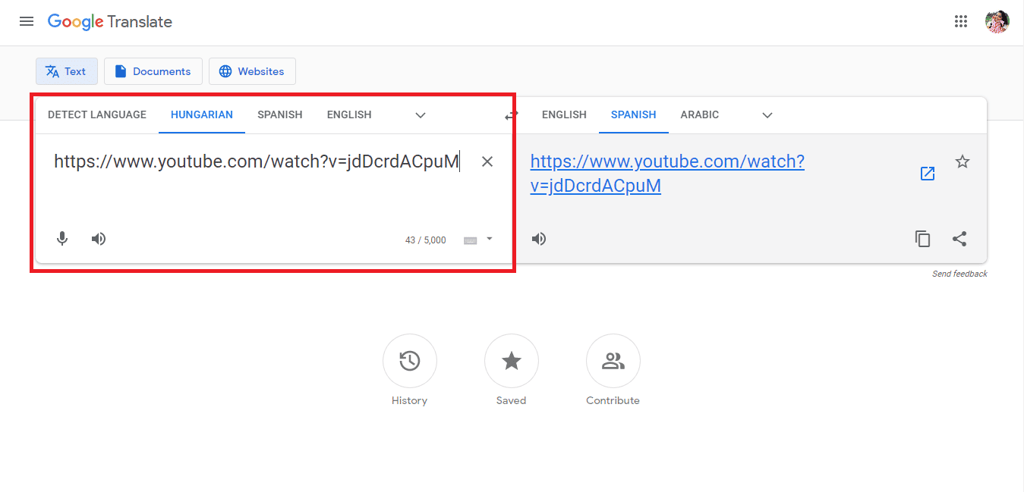Share the translation
This screenshot has height=492, width=1024.
959,239
